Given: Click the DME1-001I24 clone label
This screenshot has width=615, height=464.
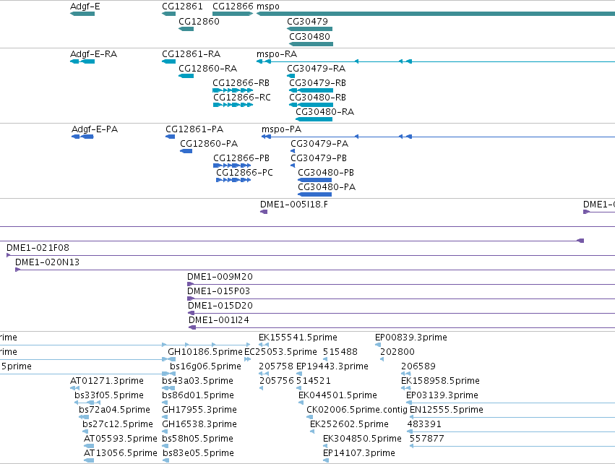Looking at the screenshot, I should tap(219, 320).
